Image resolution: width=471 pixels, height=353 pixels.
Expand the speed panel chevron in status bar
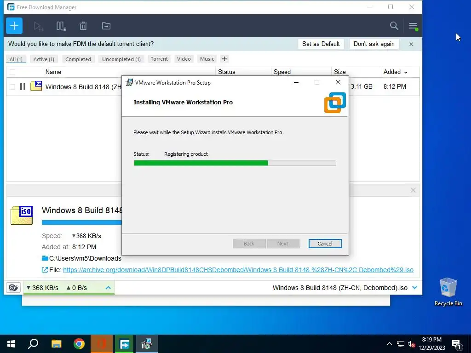coord(108,288)
